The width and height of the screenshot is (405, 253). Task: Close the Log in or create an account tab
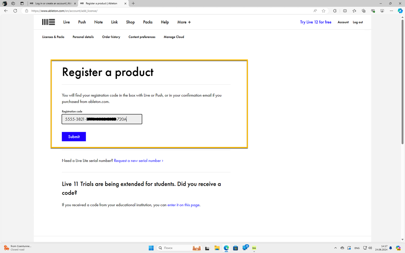(75, 4)
